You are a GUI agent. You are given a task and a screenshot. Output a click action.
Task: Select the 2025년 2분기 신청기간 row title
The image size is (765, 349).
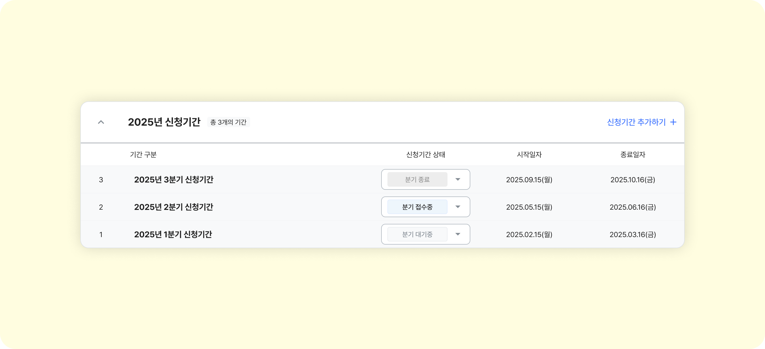pyautogui.click(x=174, y=207)
